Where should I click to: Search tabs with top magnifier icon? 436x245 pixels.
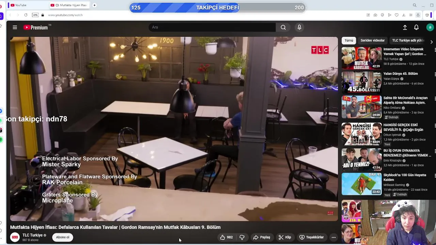click(415, 5)
